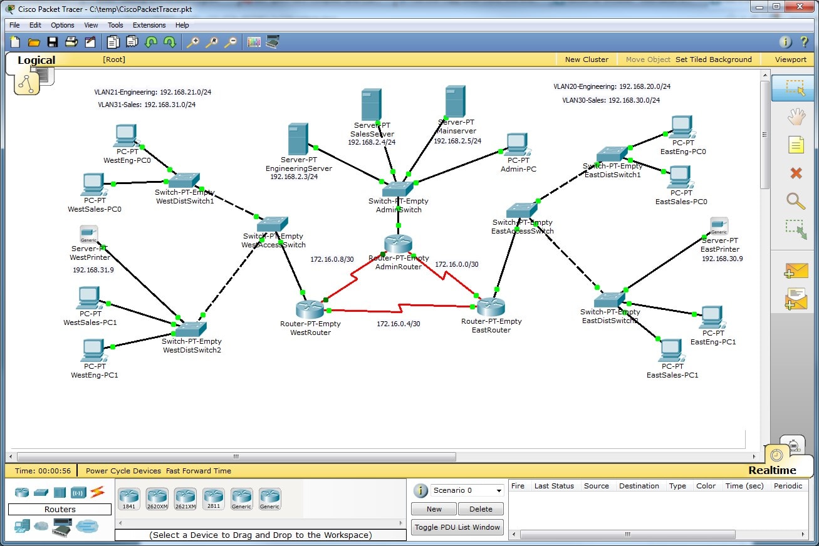Zoom out with the minus magnifier icon
This screenshot has height=546, width=819.
click(x=231, y=42)
